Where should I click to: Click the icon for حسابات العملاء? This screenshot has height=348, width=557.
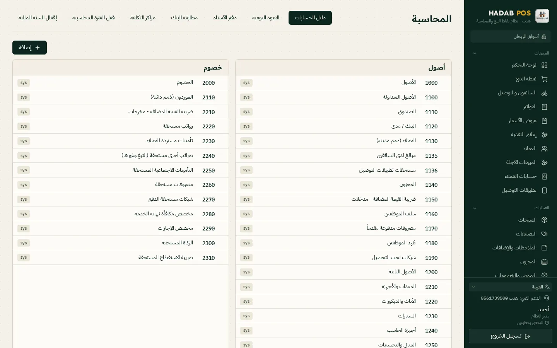544,176
